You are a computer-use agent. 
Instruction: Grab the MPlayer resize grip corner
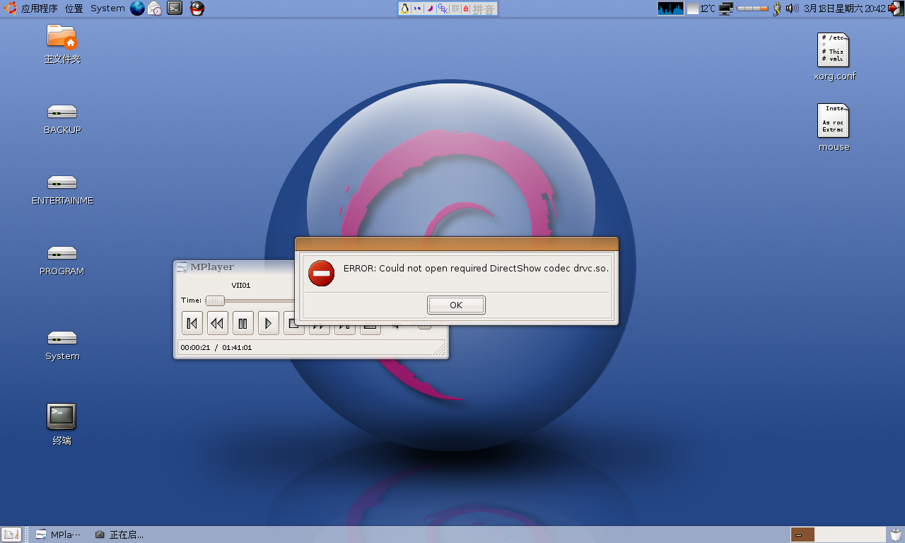coord(439,349)
